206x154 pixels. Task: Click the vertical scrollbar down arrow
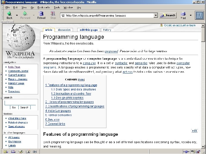[x=203, y=147]
